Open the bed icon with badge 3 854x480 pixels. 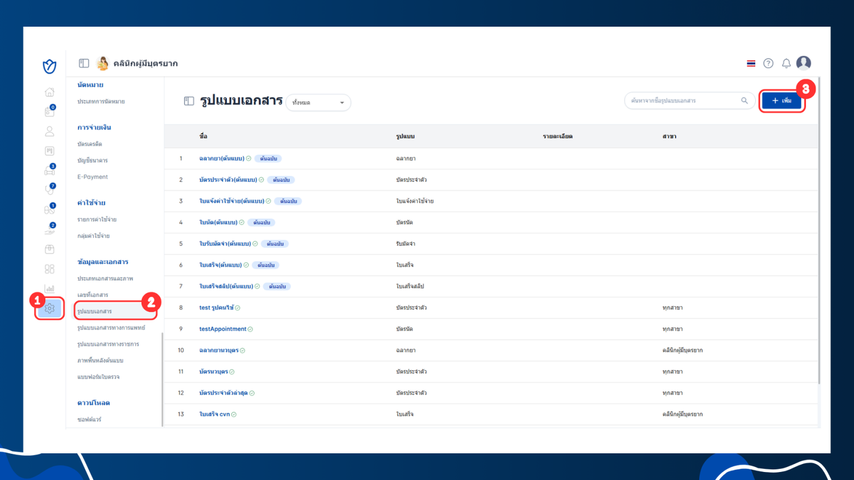pyautogui.click(x=49, y=170)
